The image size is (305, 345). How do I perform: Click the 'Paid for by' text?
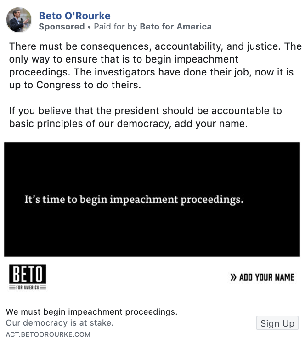point(116,27)
